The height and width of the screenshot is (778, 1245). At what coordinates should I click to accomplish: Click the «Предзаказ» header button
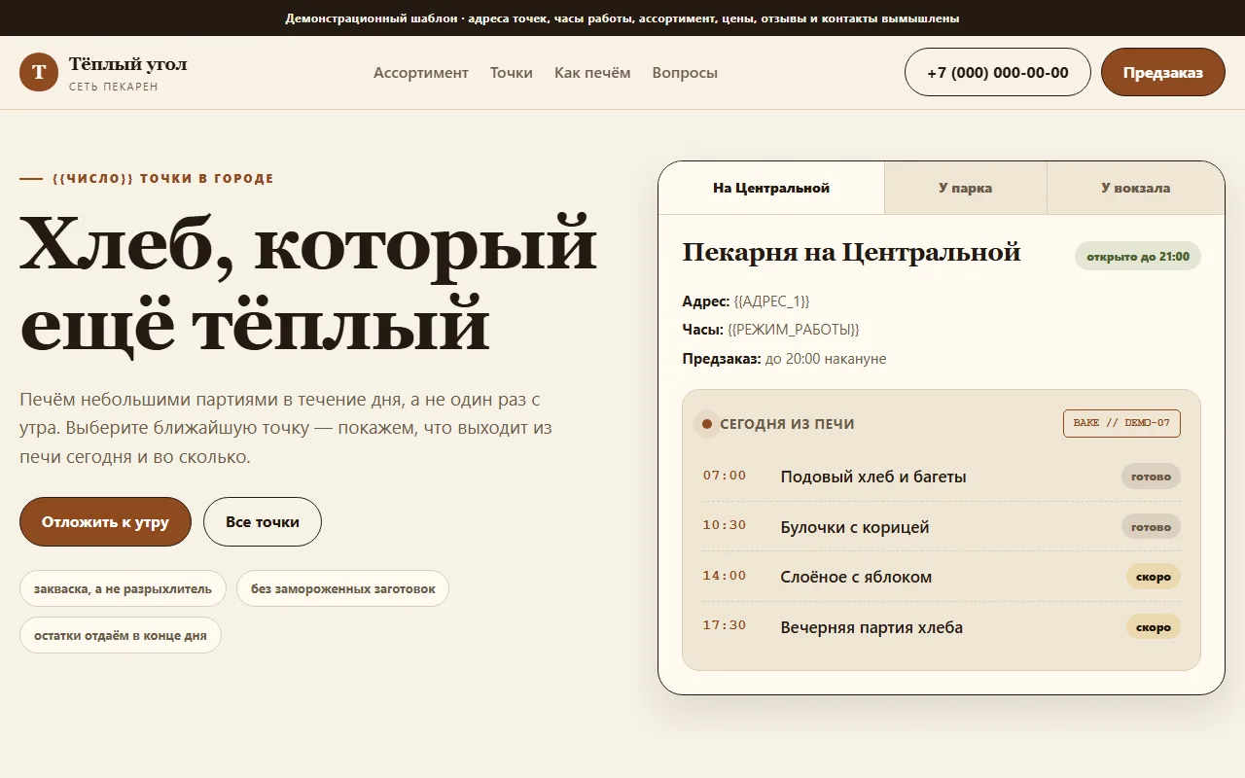[x=1163, y=72]
